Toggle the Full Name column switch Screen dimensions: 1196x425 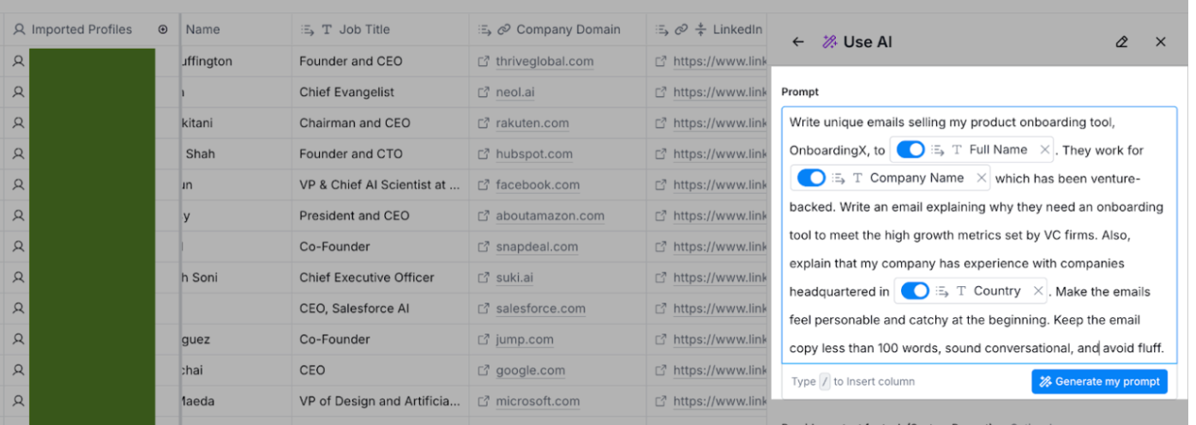[x=911, y=150]
